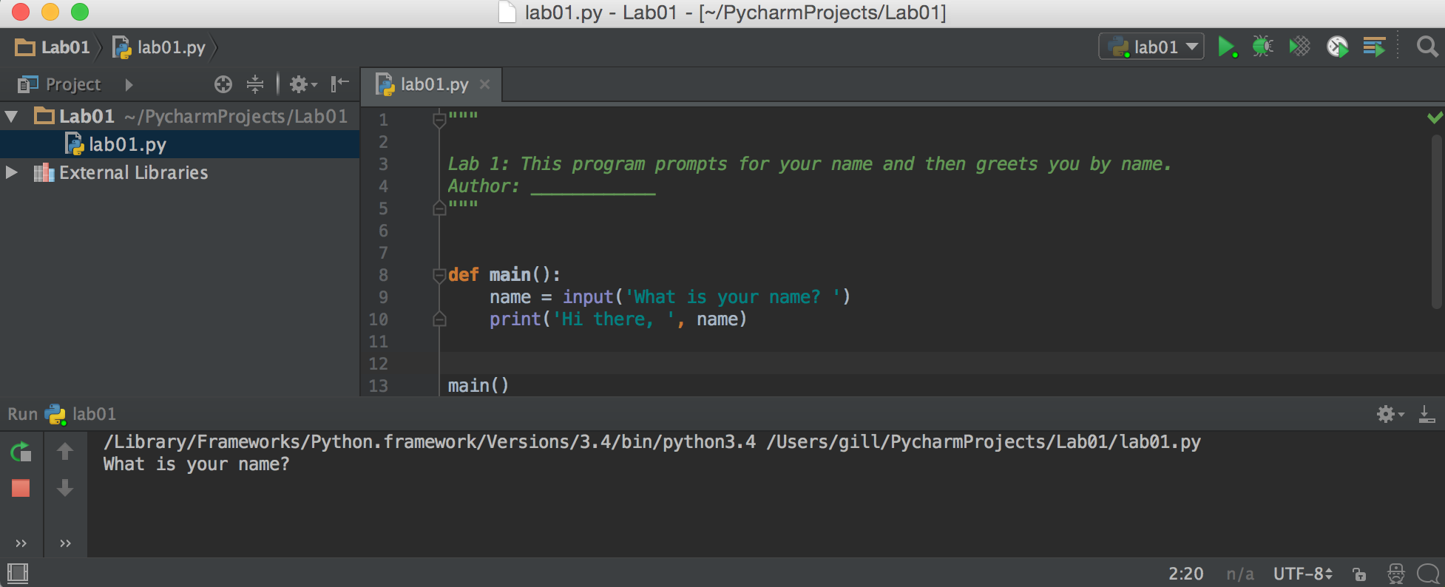The height and width of the screenshot is (587, 1445).
Task: Stop the running process red square
Action: coord(21,488)
